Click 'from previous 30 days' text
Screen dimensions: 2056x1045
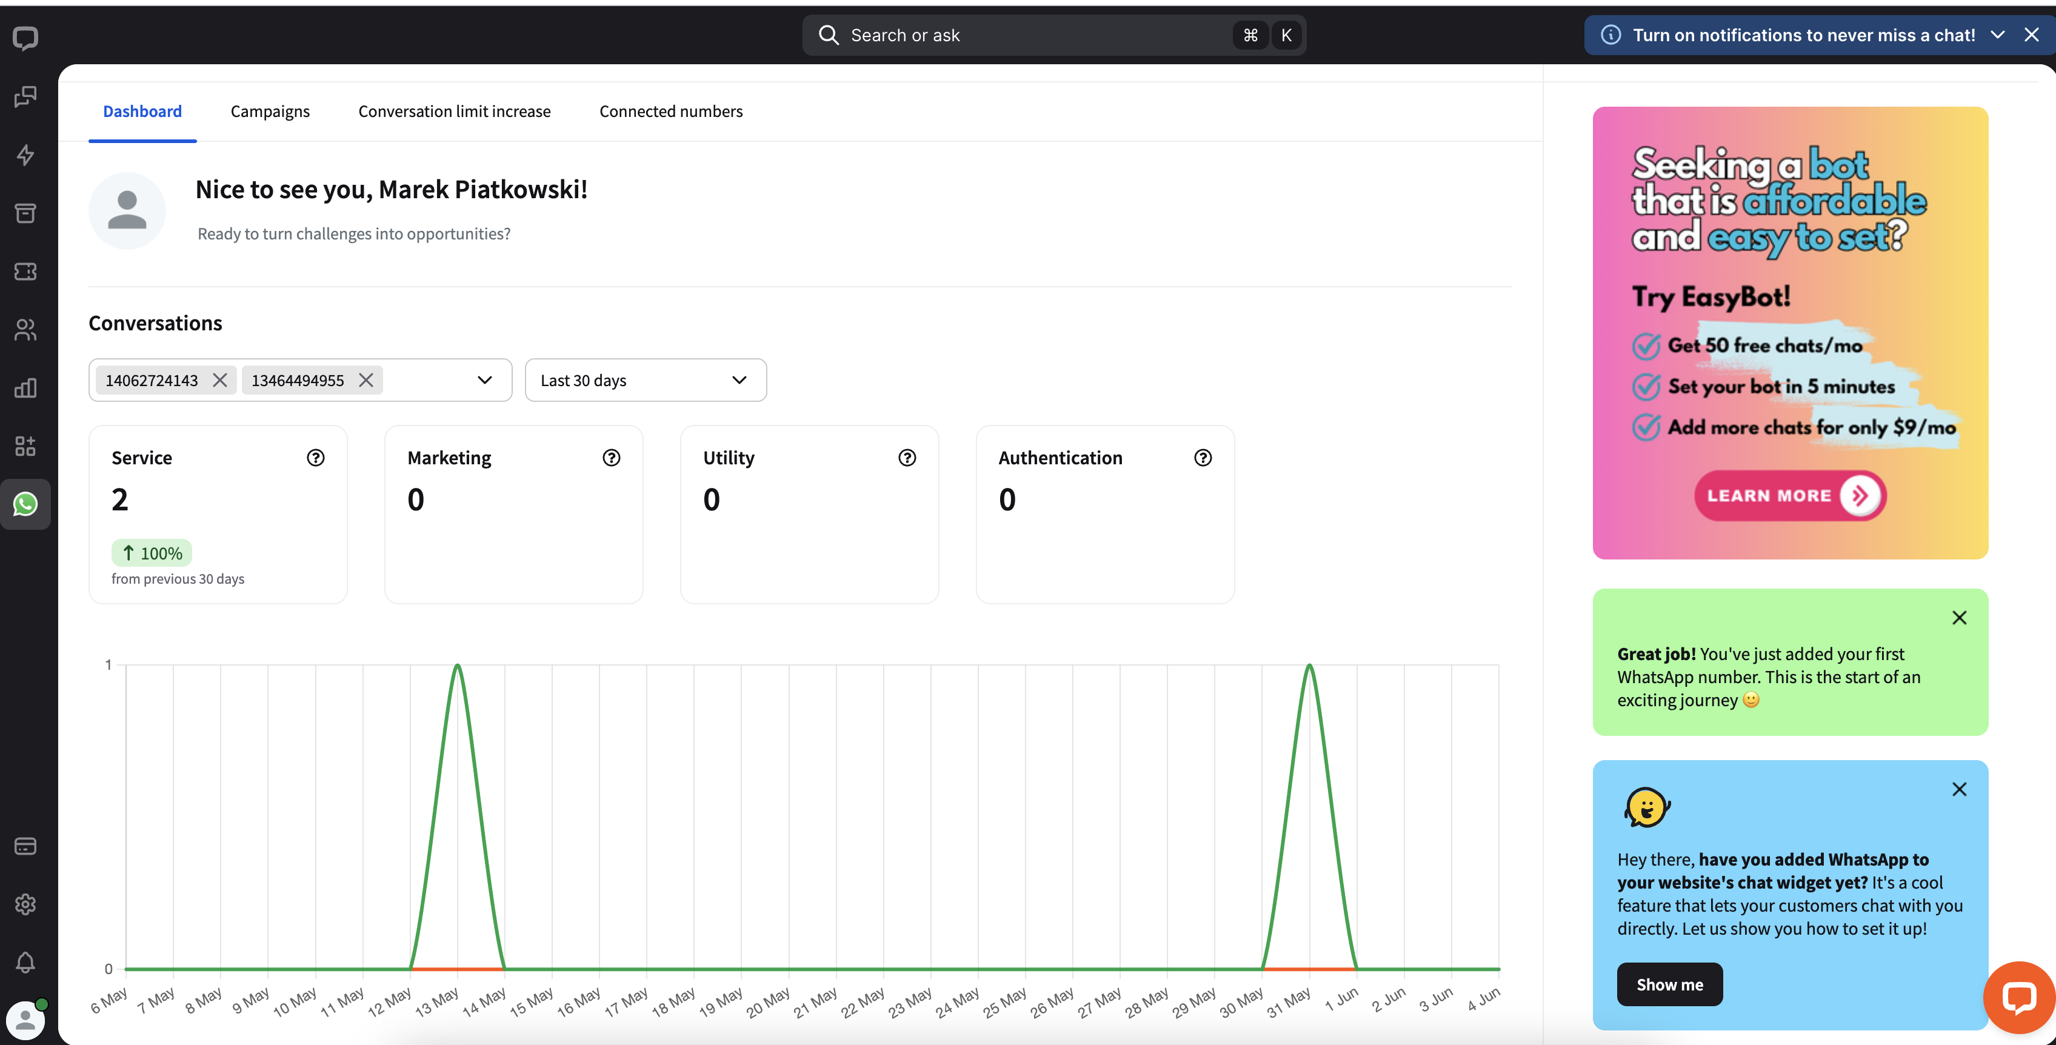click(x=178, y=579)
